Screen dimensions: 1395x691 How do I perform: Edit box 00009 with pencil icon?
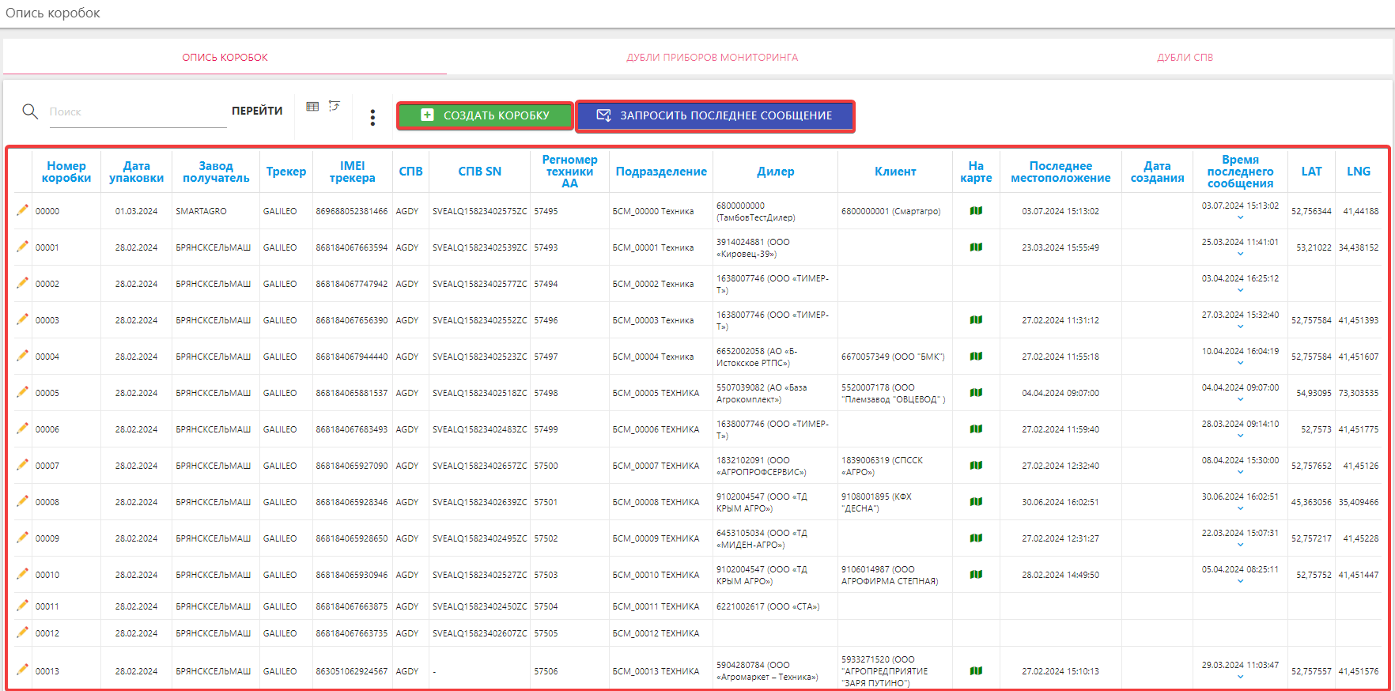click(x=22, y=538)
